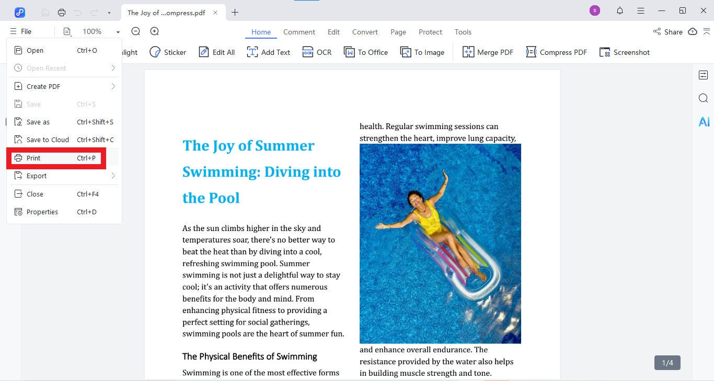
Task: Open the hamburger menu in title bar
Action: tap(641, 10)
